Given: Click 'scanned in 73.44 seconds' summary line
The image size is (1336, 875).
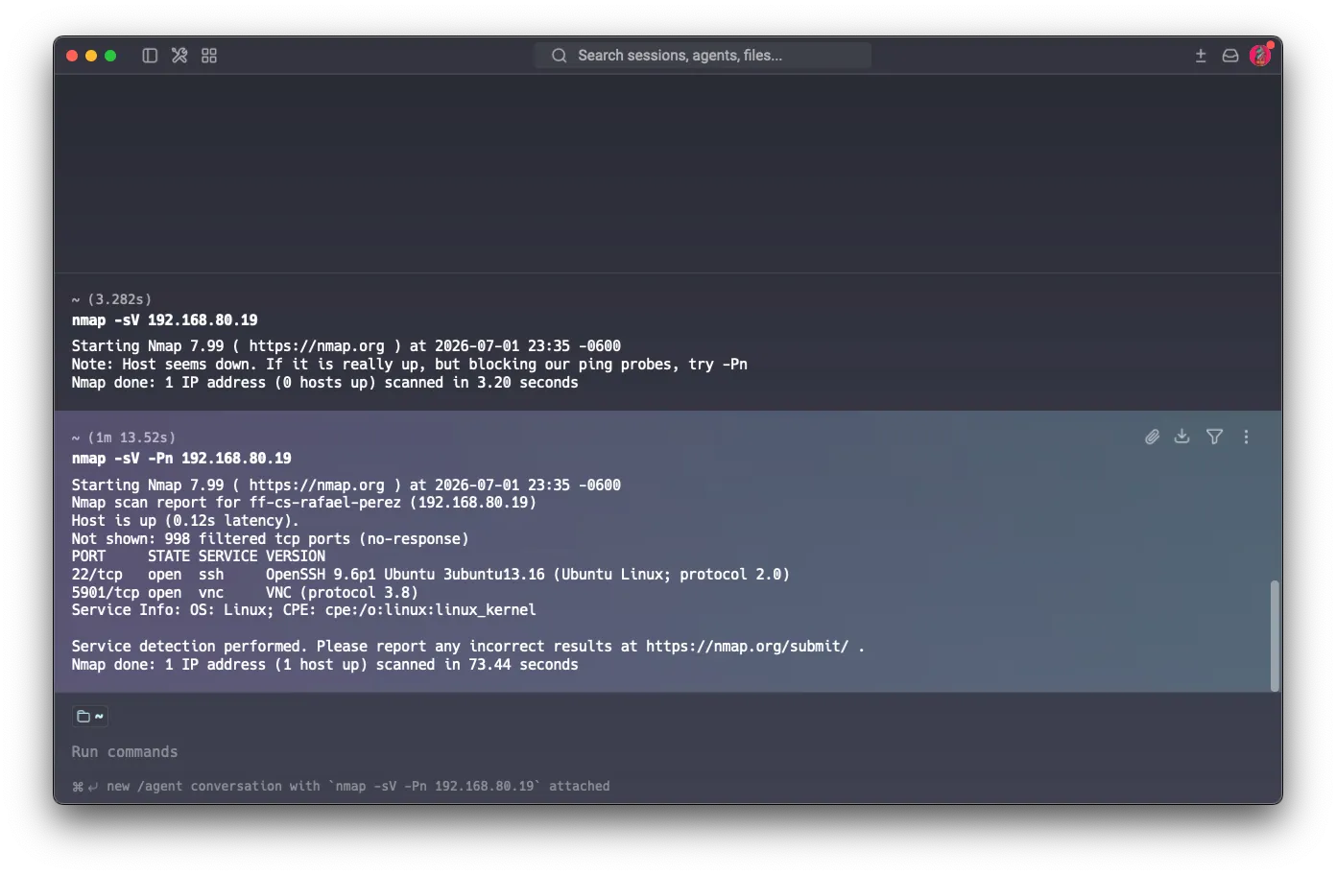Looking at the screenshot, I should (325, 665).
